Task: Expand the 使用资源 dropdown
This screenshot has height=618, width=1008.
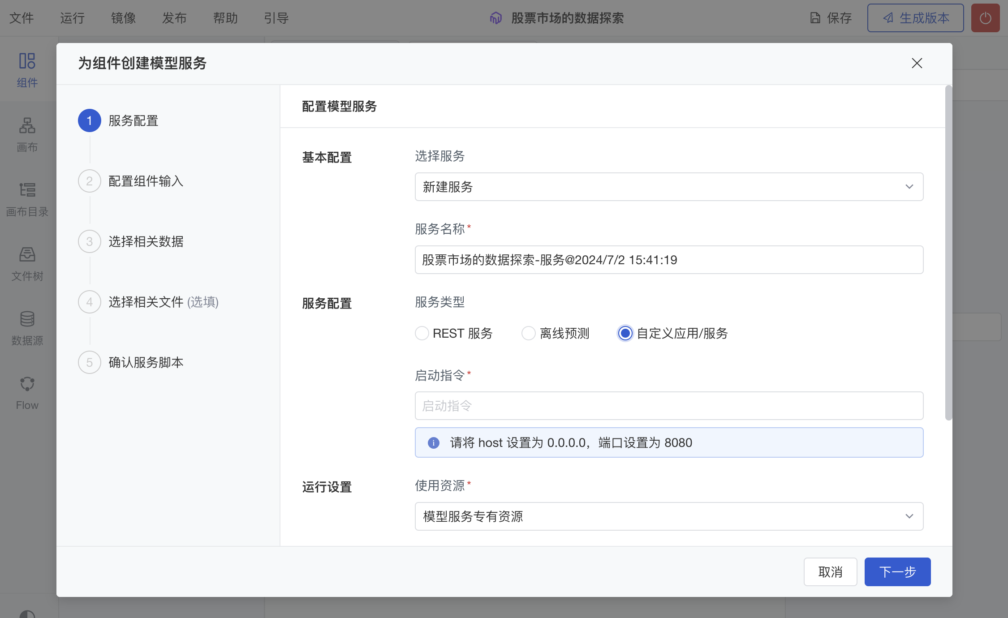Action: [668, 516]
